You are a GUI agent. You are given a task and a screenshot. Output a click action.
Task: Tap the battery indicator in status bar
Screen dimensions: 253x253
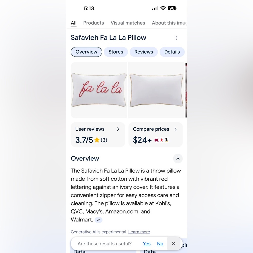[172, 8]
